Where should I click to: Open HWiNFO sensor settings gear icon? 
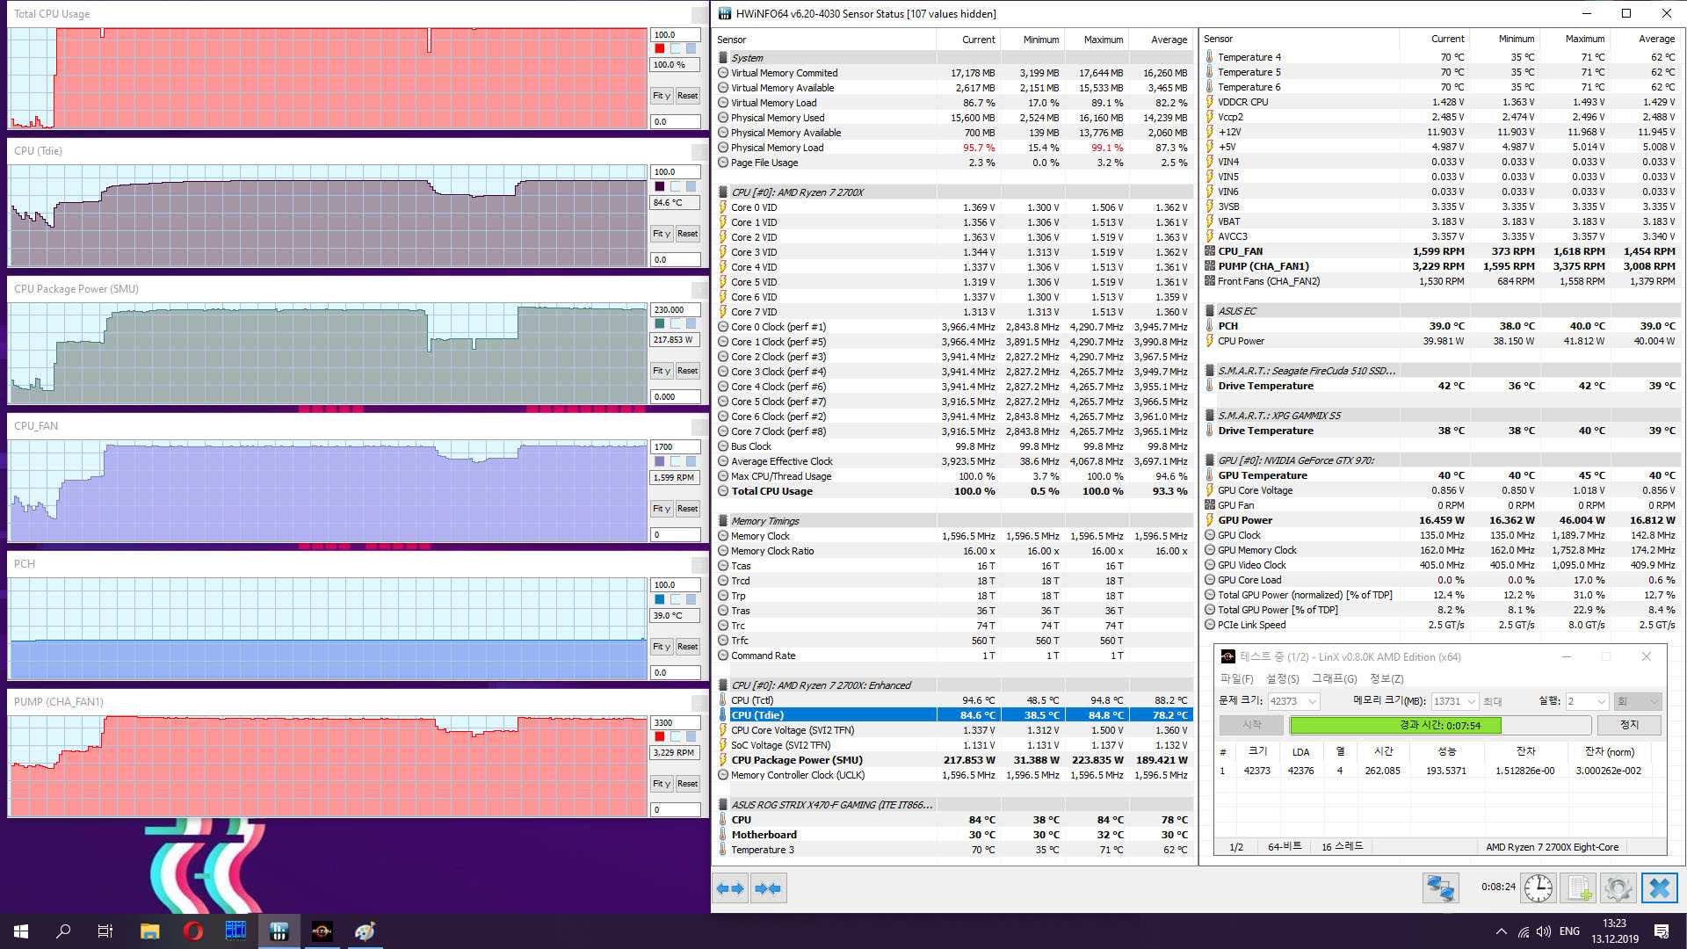coord(1618,888)
